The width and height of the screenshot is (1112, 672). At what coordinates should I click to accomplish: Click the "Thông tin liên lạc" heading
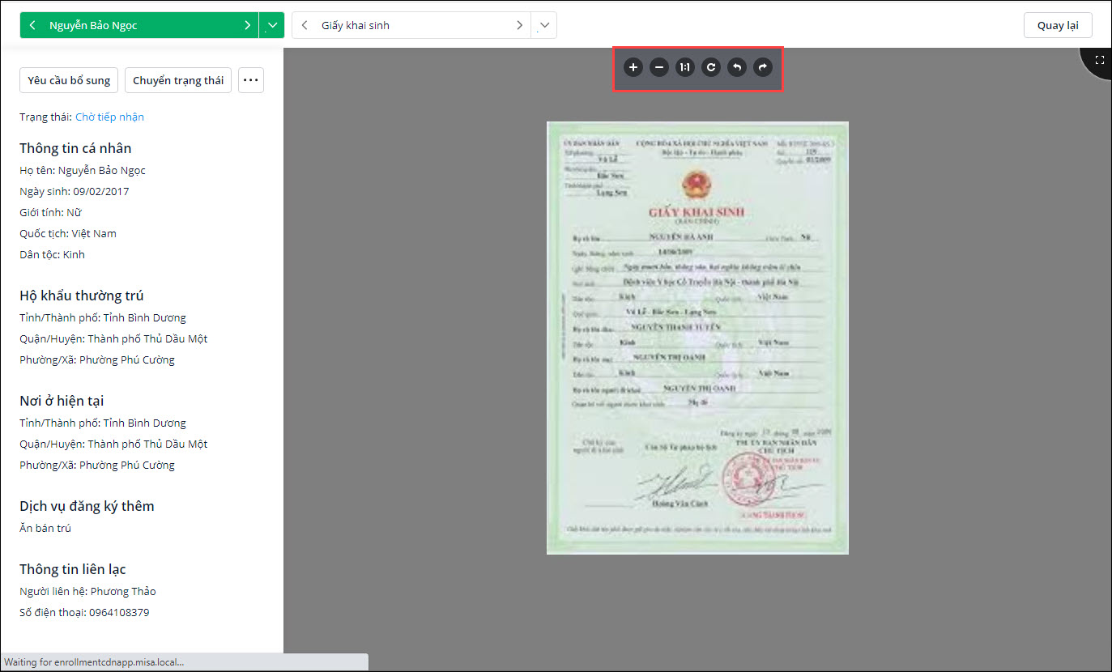(73, 569)
